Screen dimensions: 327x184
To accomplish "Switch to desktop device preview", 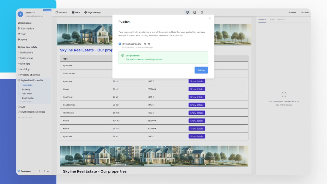I will [x=187, y=12].
